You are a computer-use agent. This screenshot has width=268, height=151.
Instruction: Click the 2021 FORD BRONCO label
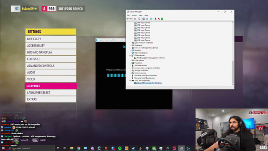(x=70, y=9)
